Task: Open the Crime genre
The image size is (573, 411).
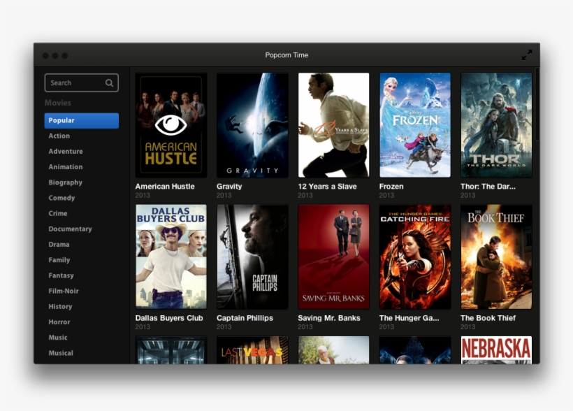Action: (x=58, y=213)
